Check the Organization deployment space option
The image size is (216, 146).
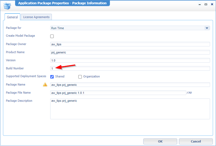pyautogui.click(x=80, y=77)
